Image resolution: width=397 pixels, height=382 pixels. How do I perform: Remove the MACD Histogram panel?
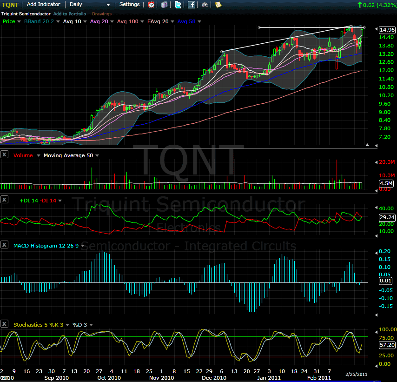5,245
